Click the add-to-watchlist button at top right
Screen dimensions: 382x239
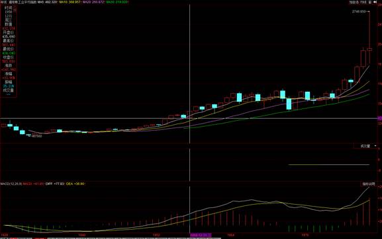[354, 2]
